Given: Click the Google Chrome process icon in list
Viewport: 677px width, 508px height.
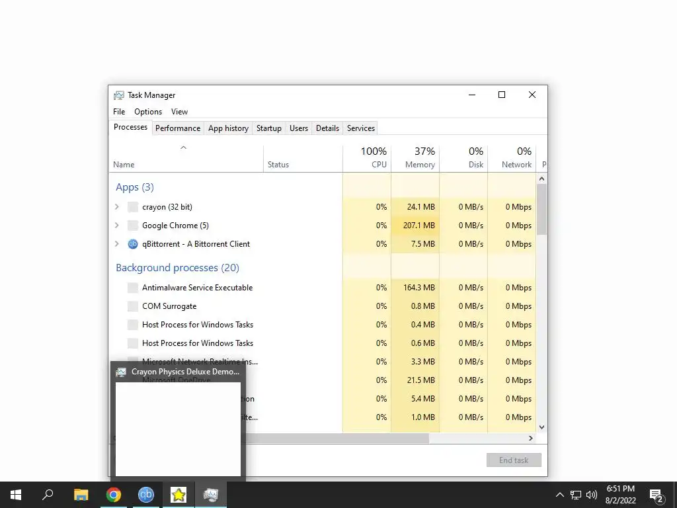Looking at the screenshot, I should click(x=132, y=226).
